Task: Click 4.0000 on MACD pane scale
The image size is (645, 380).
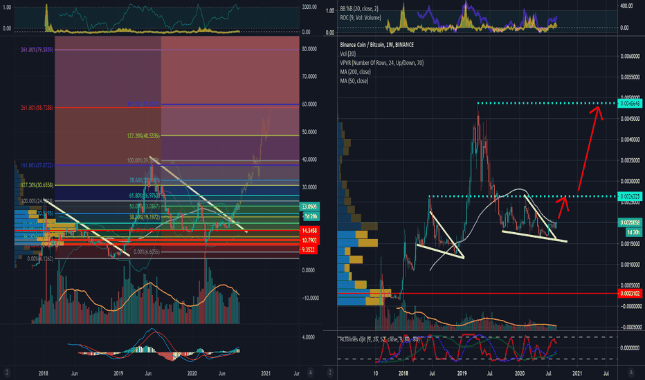Action: (309, 337)
